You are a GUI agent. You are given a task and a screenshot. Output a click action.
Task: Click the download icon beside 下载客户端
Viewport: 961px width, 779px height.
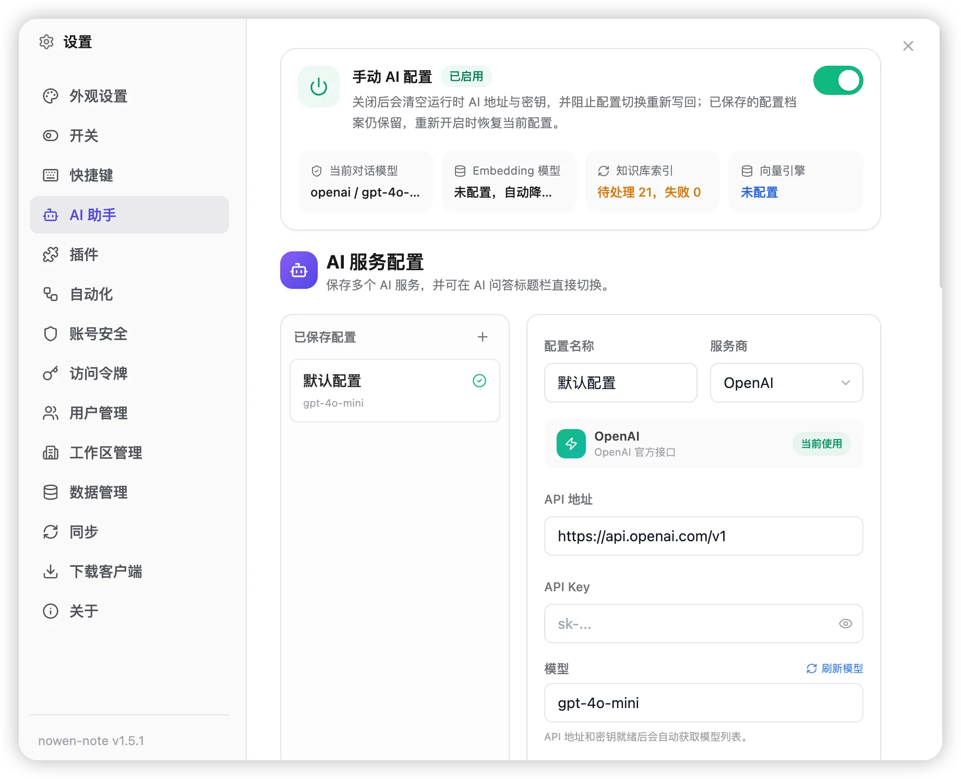tap(51, 571)
